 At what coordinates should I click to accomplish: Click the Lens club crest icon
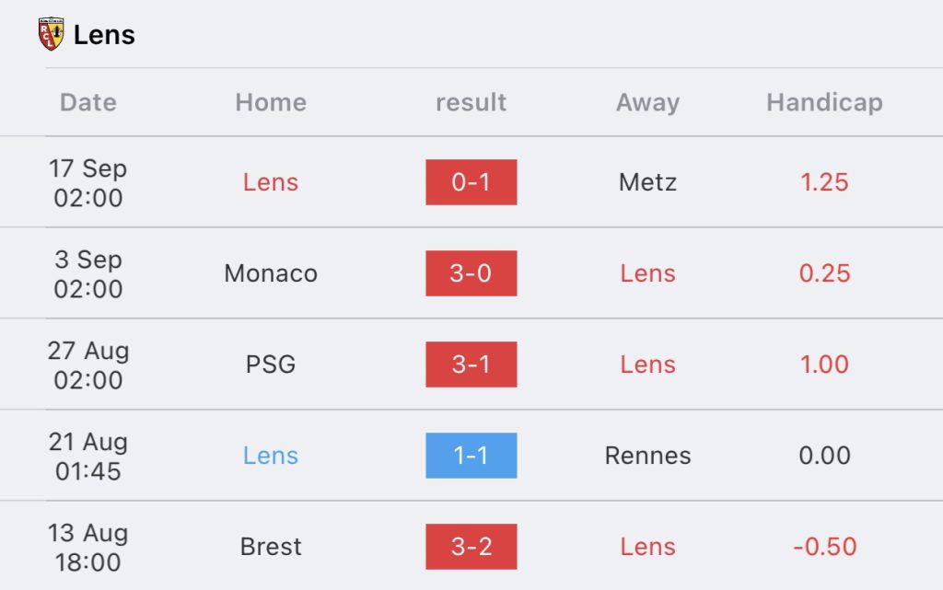52,34
